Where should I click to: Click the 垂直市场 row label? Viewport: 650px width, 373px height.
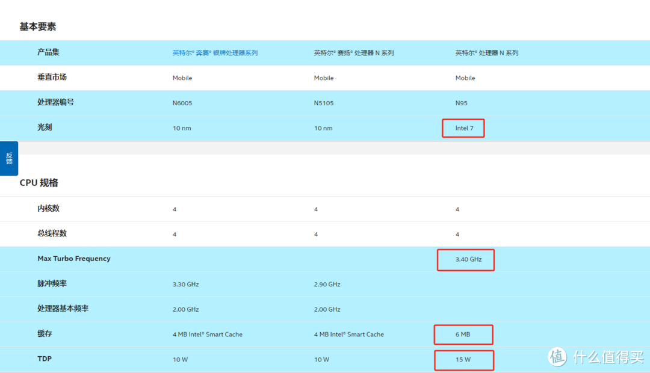coord(52,77)
